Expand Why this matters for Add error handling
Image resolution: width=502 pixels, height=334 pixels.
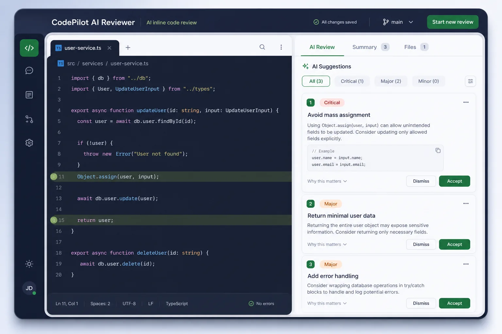click(327, 303)
